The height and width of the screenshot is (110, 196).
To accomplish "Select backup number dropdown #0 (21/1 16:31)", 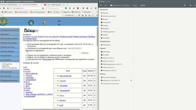I will coord(75,48).
